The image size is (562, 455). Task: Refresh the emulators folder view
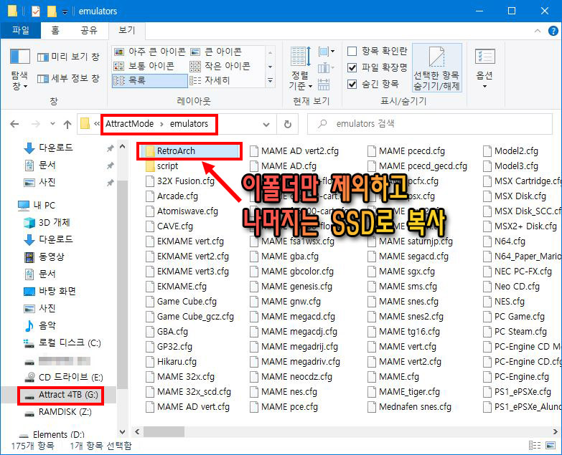click(x=287, y=125)
